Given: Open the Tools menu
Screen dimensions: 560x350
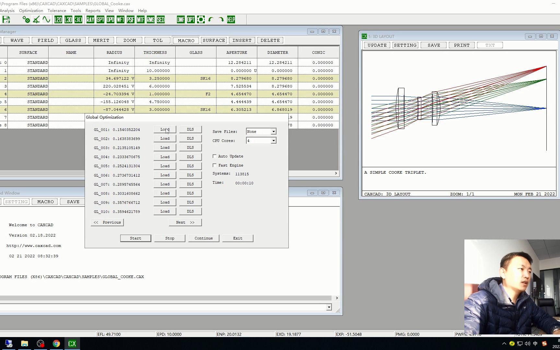Looking at the screenshot, I should pyautogui.click(x=76, y=10).
